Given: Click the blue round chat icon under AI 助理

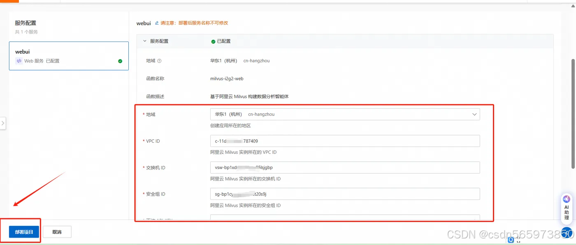Looking at the screenshot, I should pos(567,233).
